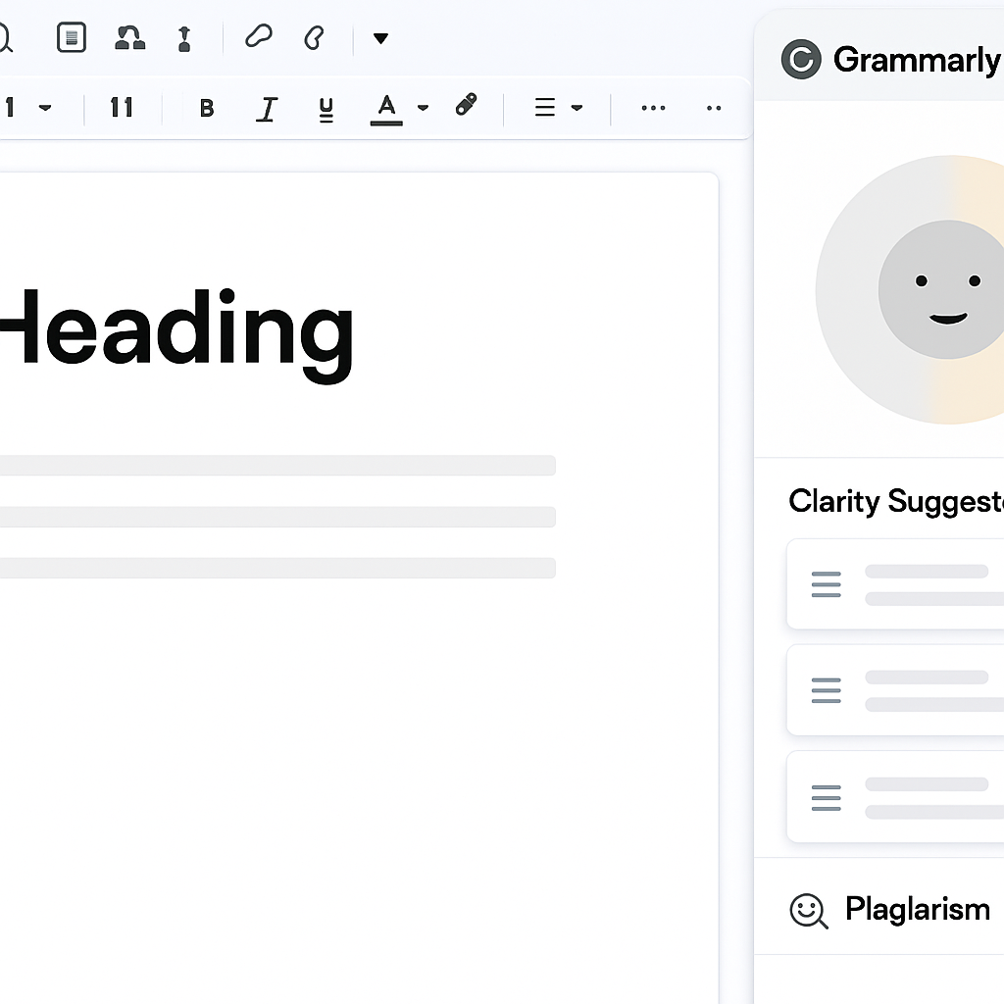The height and width of the screenshot is (1004, 1004).
Task: Click the text alignment icon
Action: click(545, 107)
